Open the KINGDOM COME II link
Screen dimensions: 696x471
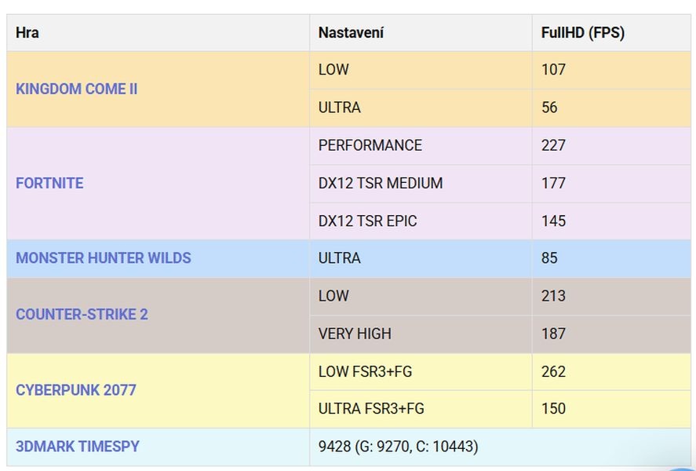point(76,89)
